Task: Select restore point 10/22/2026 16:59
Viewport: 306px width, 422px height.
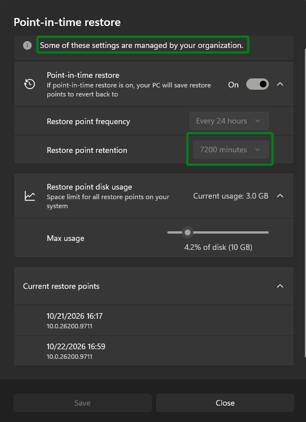Action: 154,351
